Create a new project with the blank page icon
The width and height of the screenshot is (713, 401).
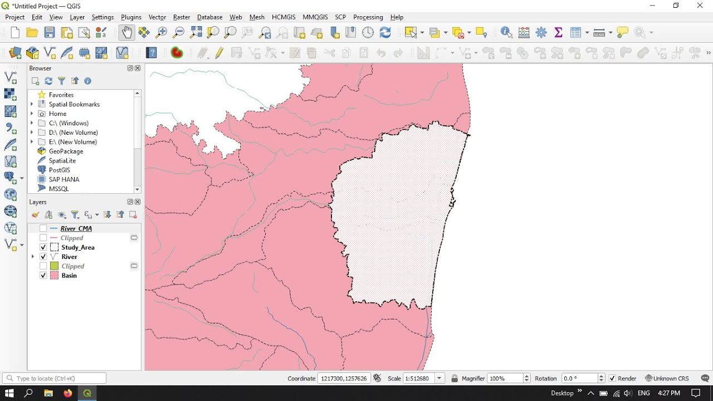coord(15,33)
